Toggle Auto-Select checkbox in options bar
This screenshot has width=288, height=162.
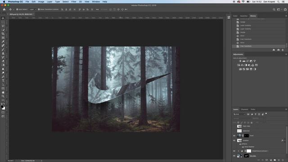click(17, 9)
